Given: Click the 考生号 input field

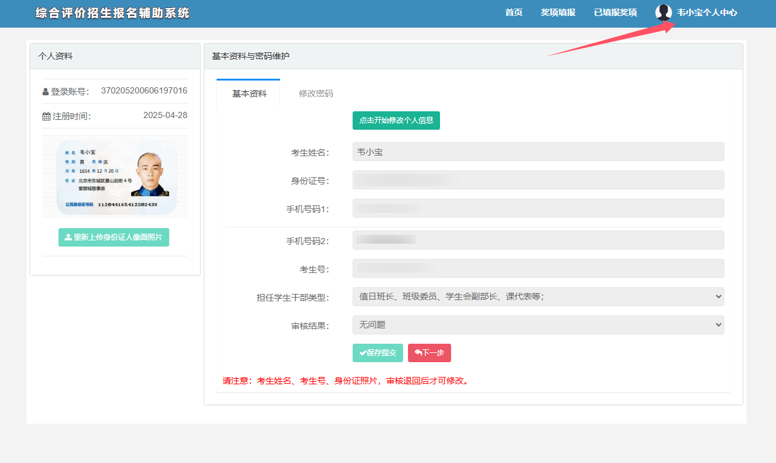Looking at the screenshot, I should tap(538, 268).
